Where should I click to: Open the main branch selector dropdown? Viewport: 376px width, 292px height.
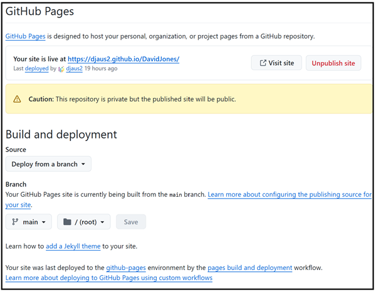29,222
